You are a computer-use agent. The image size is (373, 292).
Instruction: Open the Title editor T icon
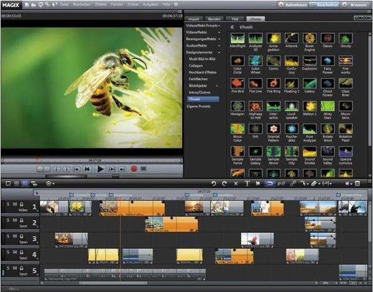[x=247, y=183]
